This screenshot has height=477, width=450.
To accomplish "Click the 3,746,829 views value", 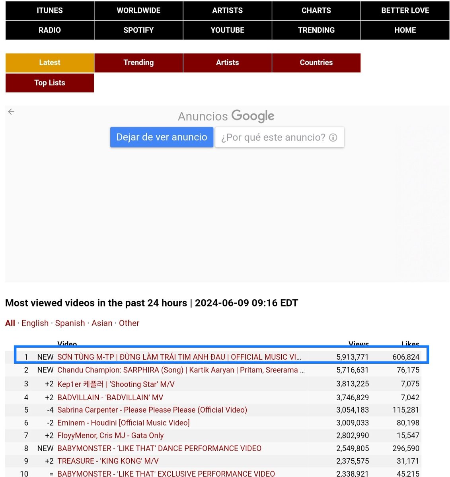I will (353, 397).
